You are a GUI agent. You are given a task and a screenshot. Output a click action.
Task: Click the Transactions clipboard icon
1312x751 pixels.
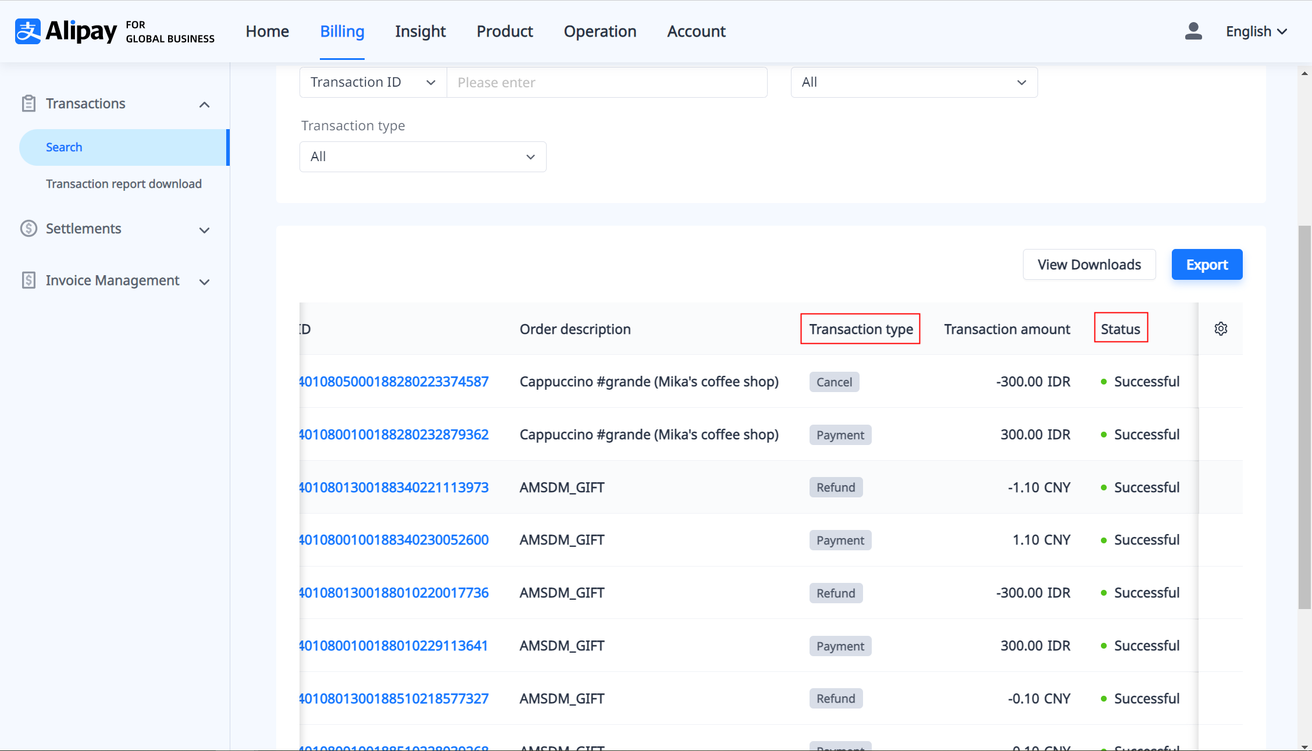tap(28, 104)
